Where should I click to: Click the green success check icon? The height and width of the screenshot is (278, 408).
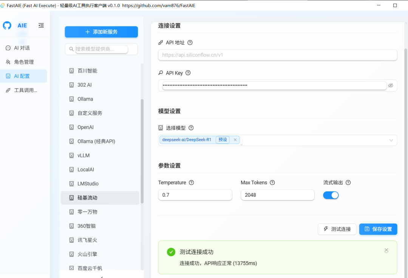tap(171, 252)
